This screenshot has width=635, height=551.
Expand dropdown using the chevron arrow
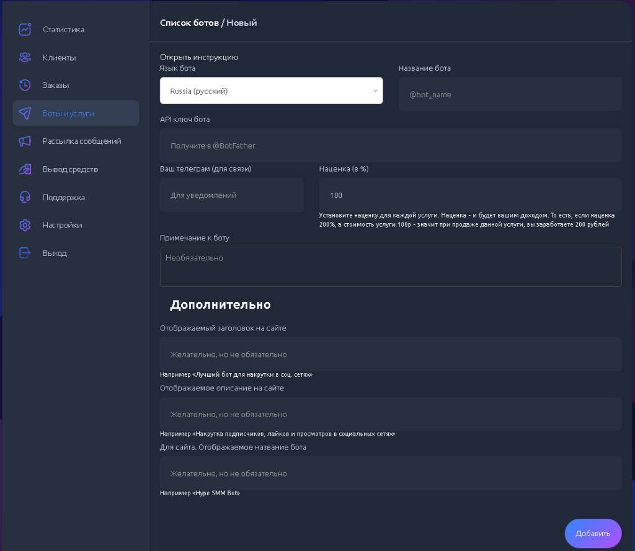click(375, 91)
